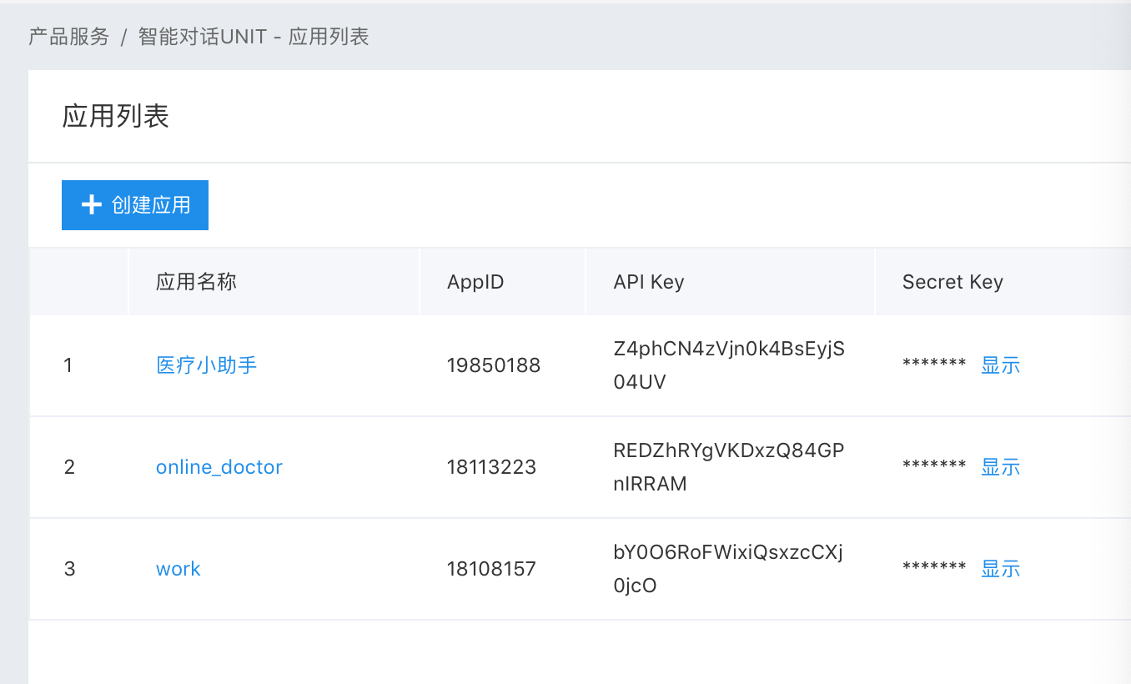1131x684 pixels.
Task: Select the 智能对话UNIT - 应用列表 breadcrumb
Action: (254, 37)
